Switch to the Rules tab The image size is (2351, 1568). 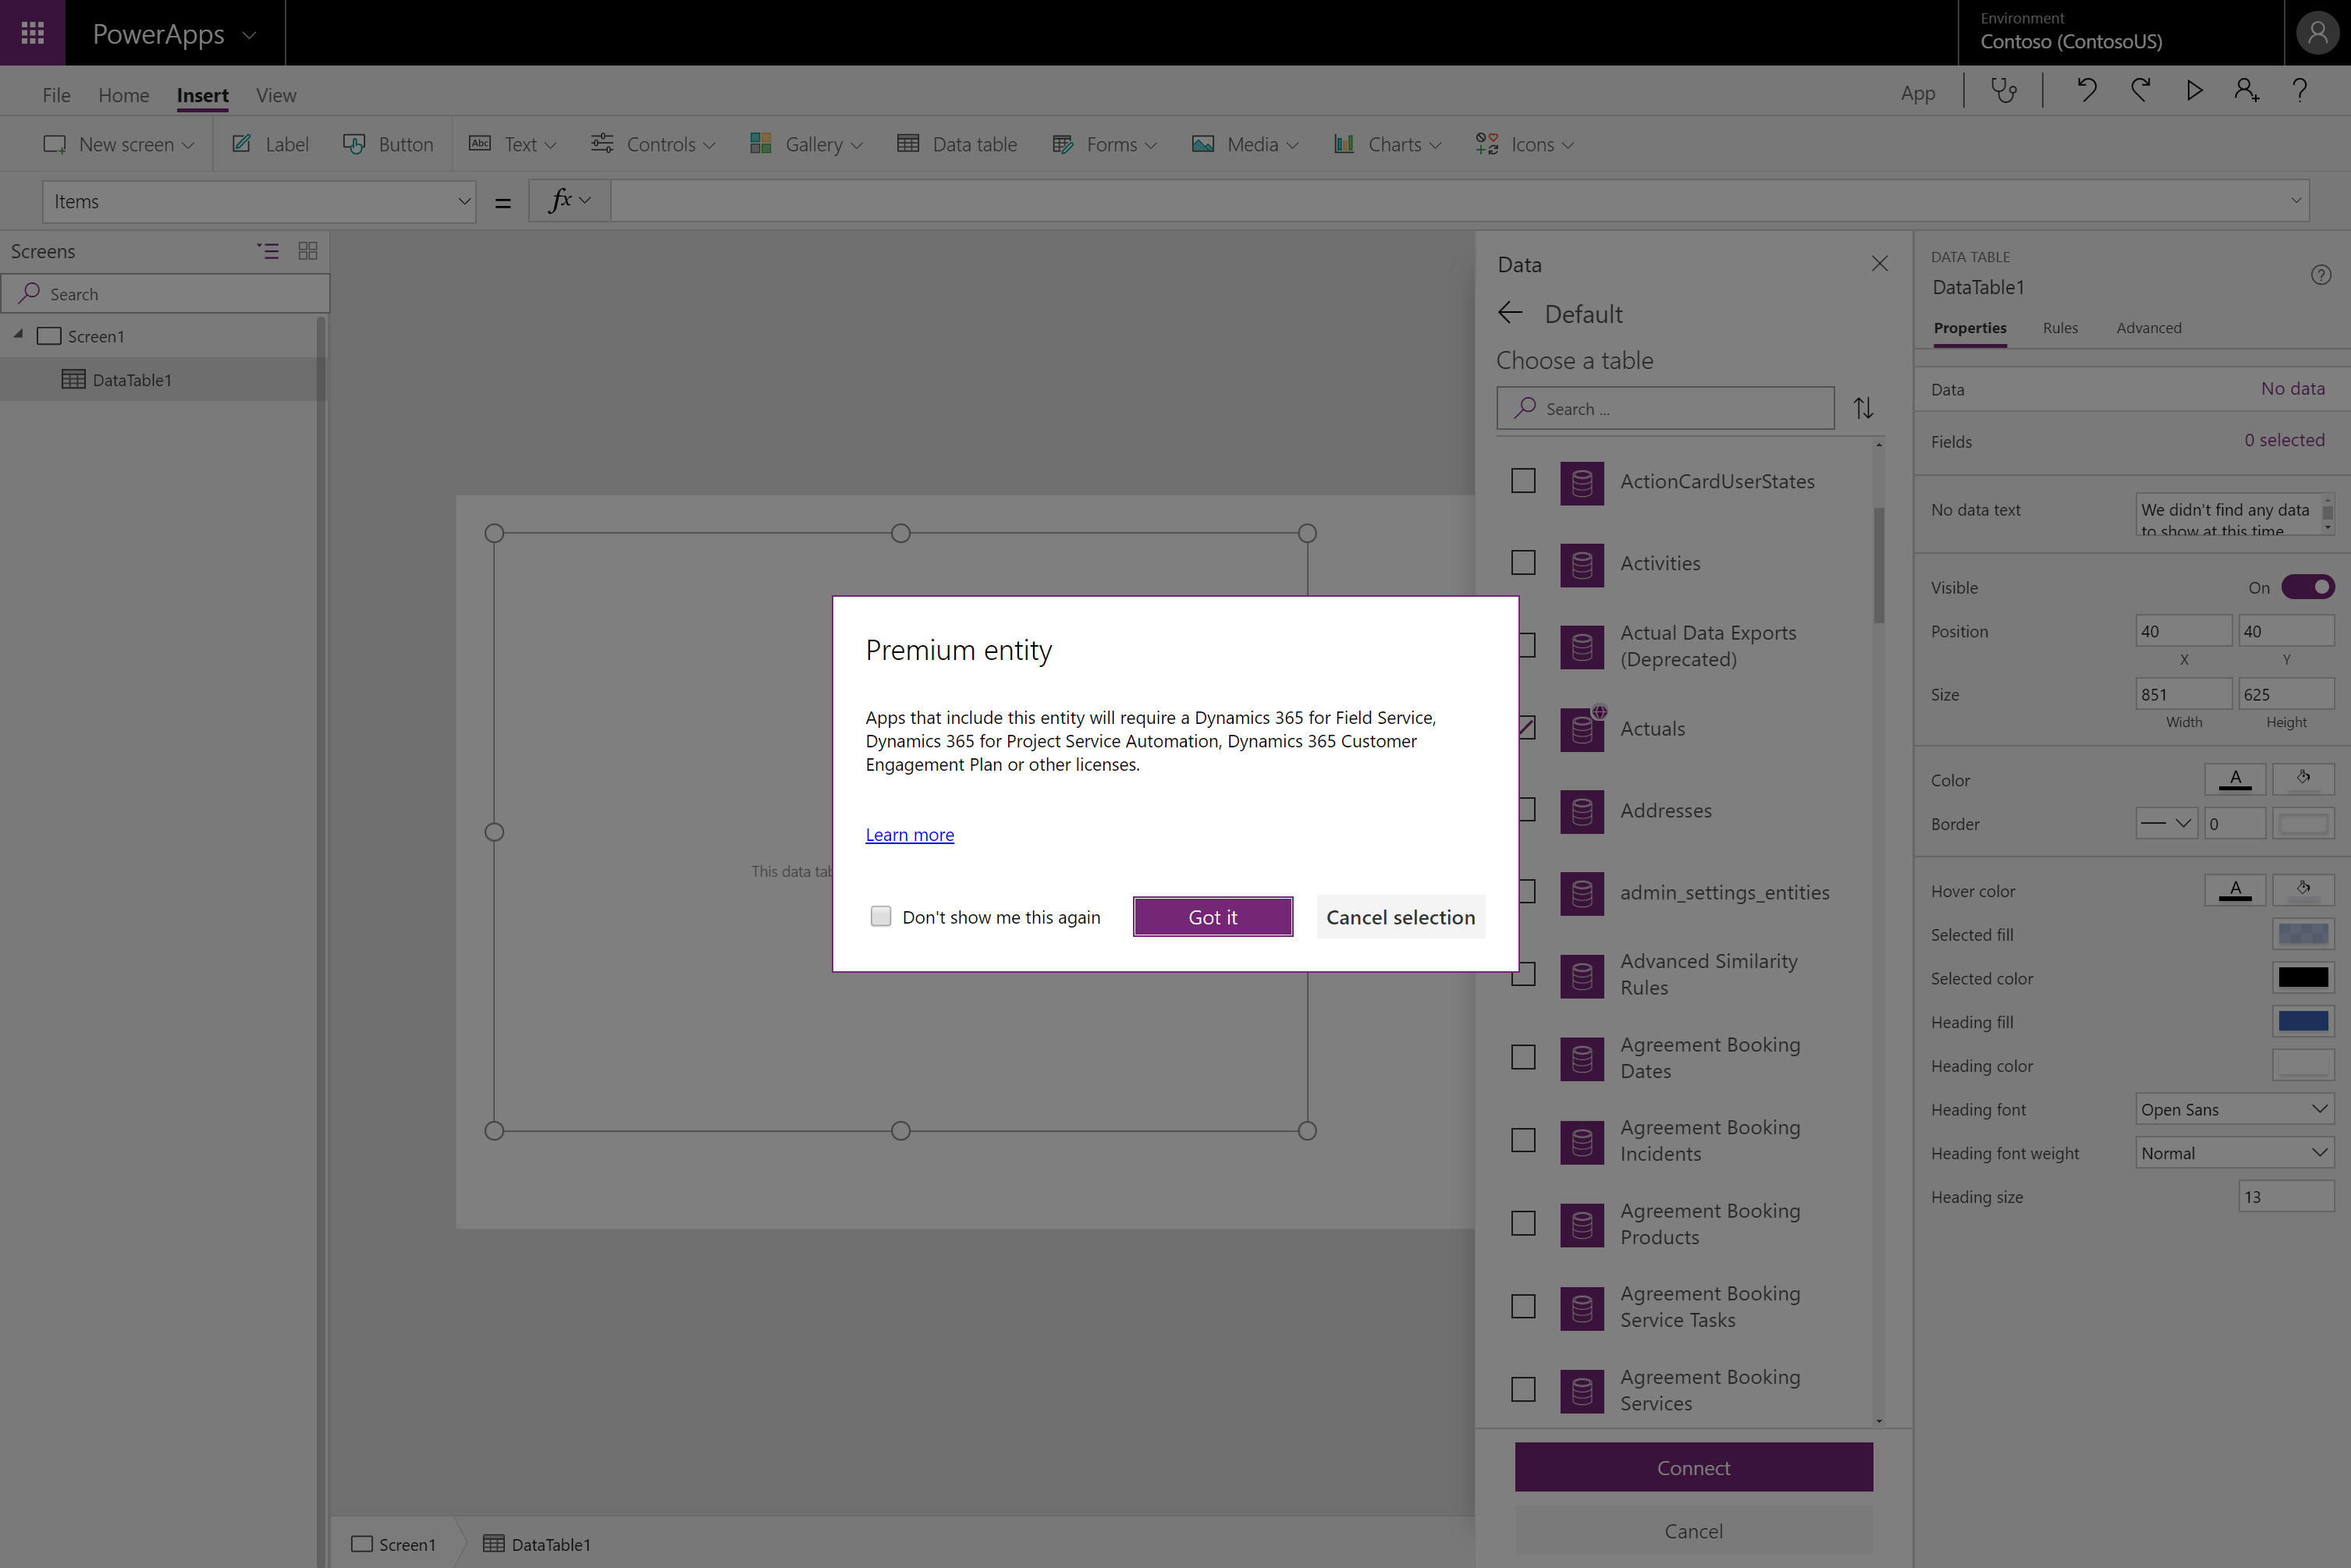coord(2060,328)
